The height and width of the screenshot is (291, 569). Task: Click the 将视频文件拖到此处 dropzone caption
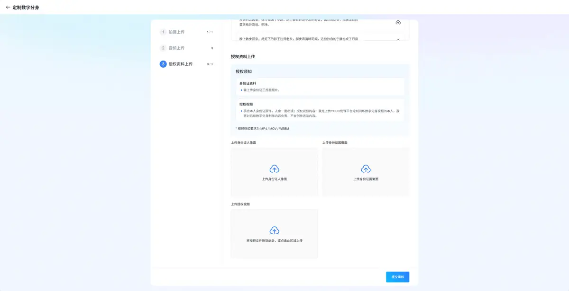[274, 241]
